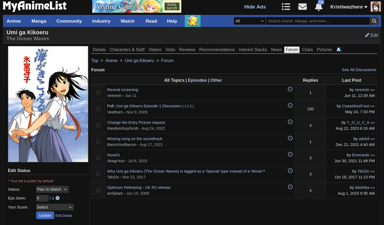Open the list menu icon in header
Image resolution: width=384 pixels, height=225 pixels.
point(286,7)
